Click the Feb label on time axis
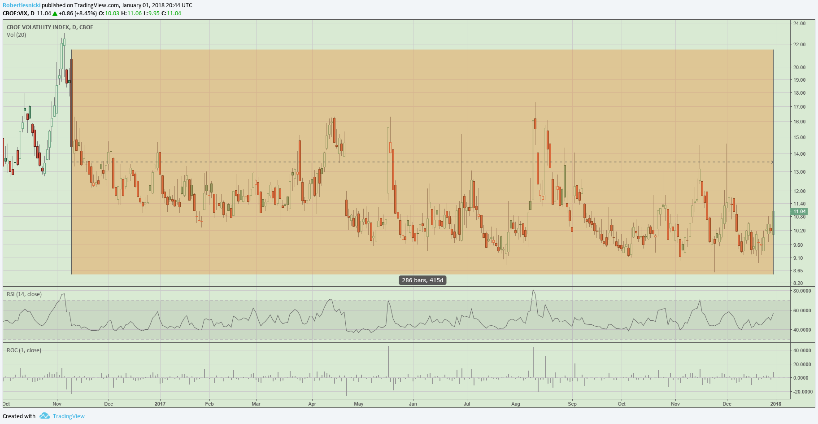The height and width of the screenshot is (424, 818). (x=209, y=404)
